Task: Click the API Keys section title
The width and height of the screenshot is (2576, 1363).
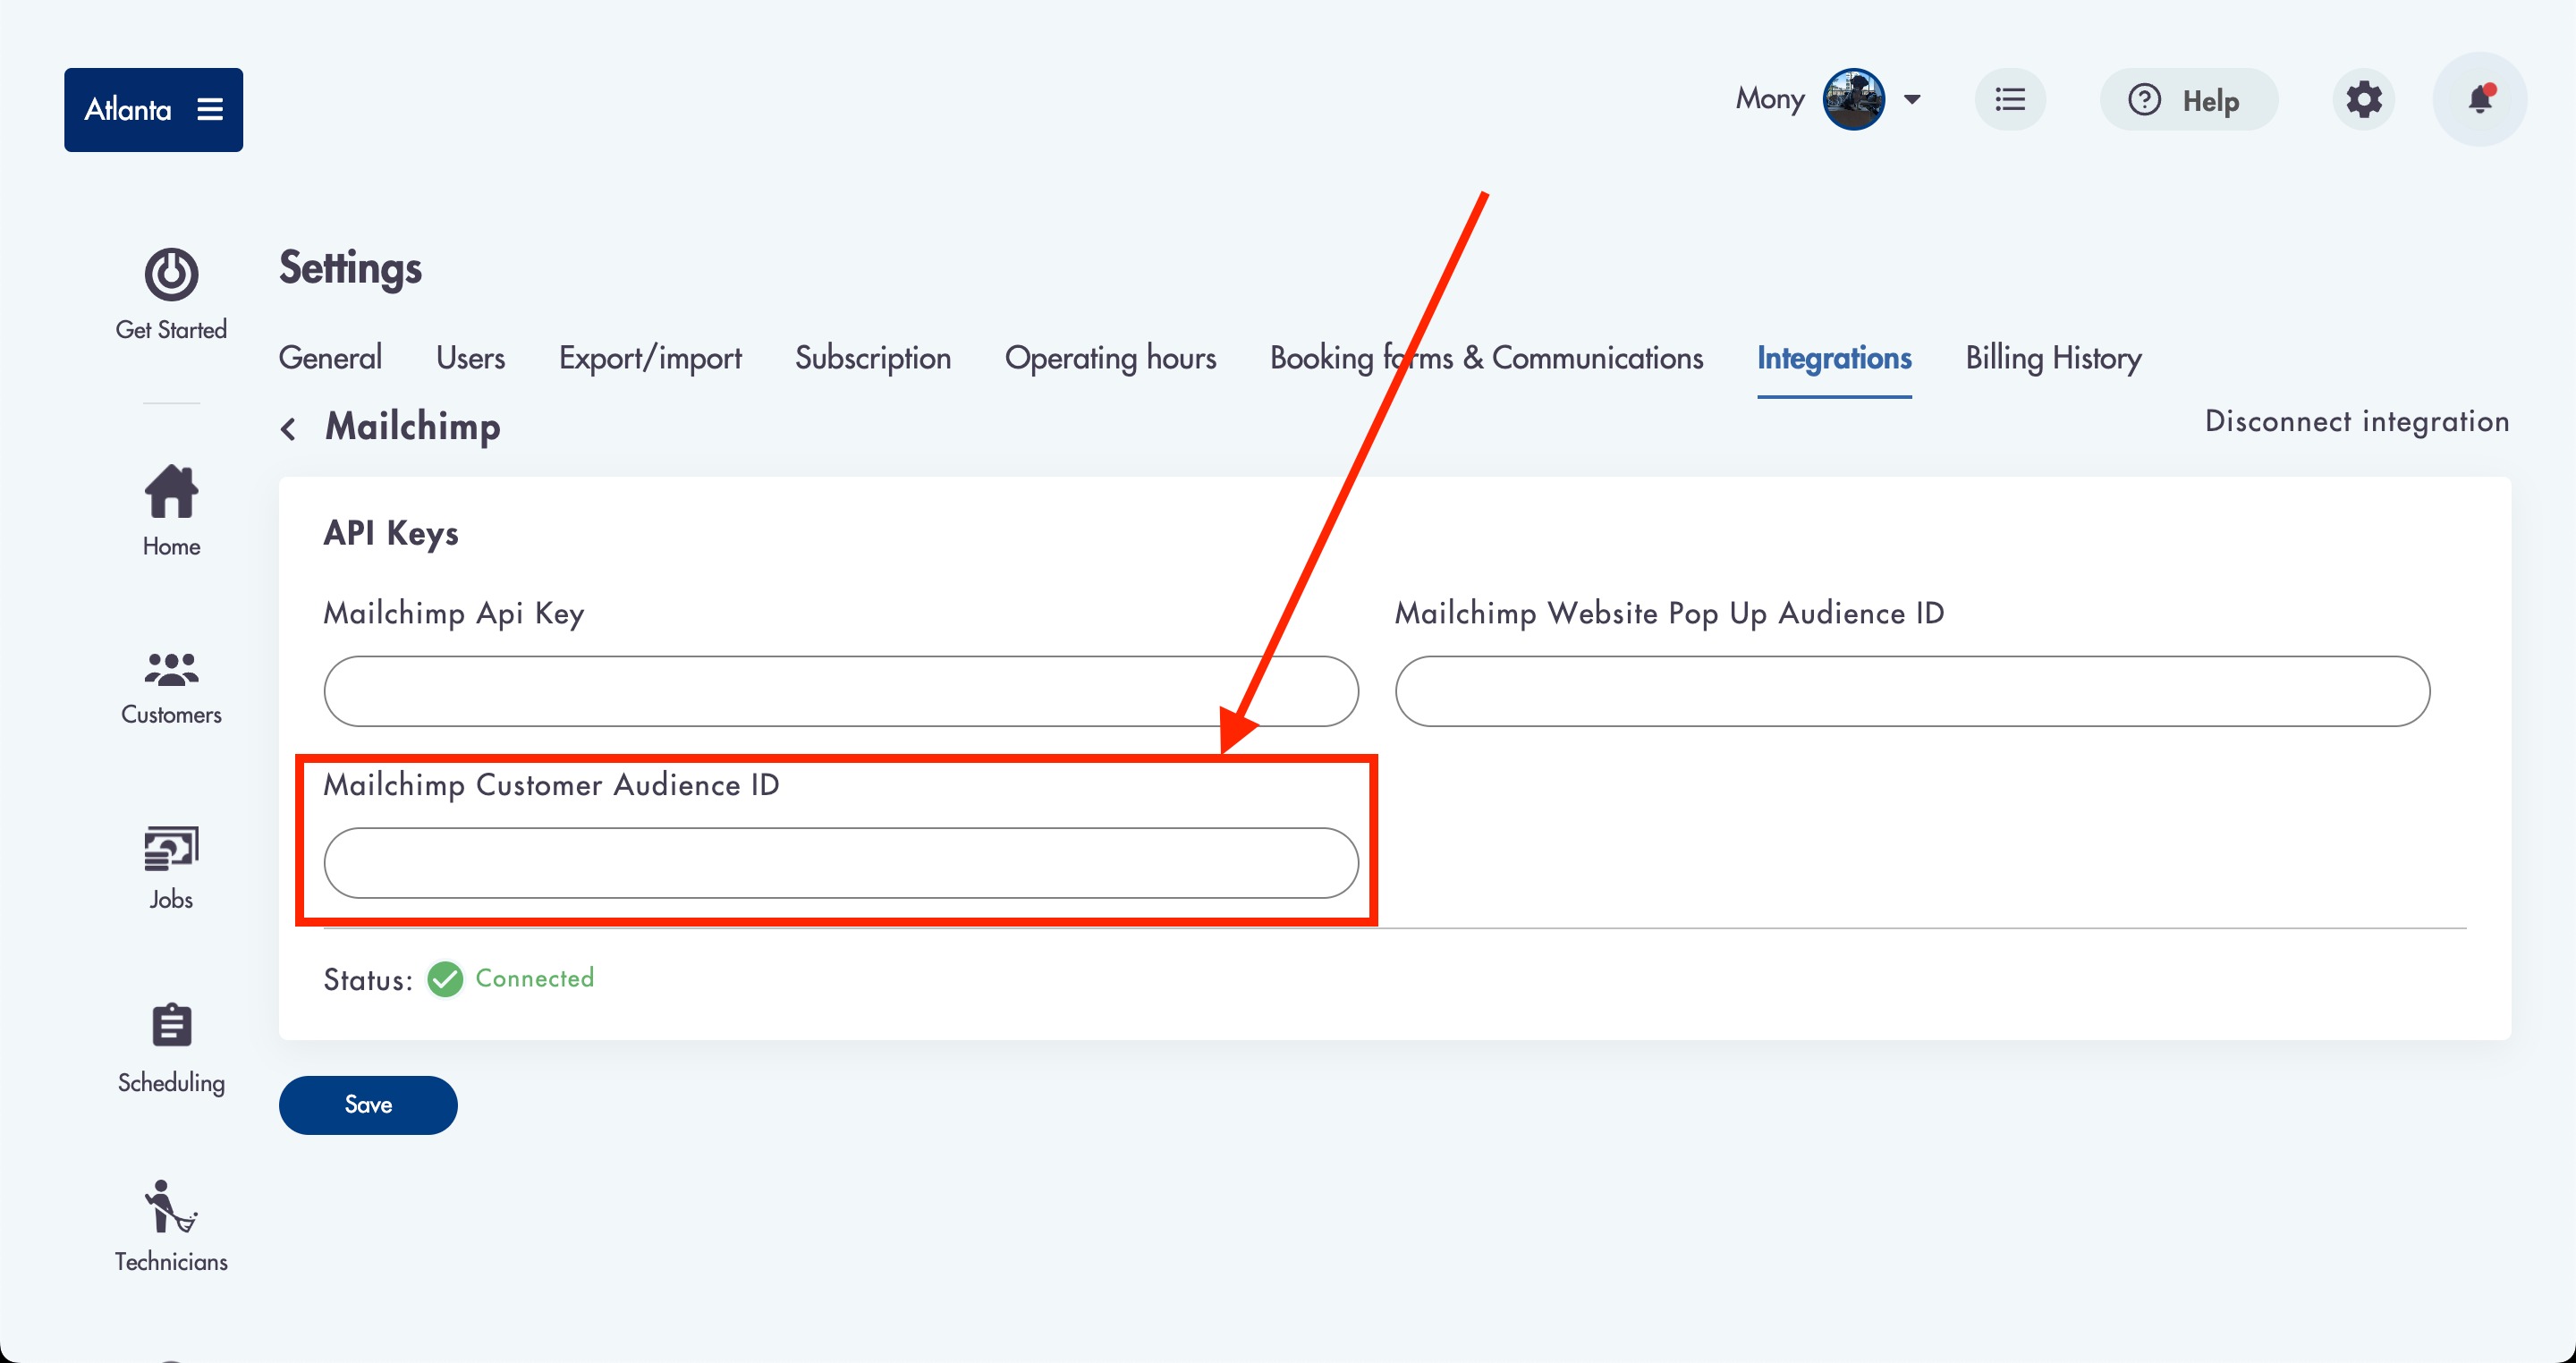Action: pyautogui.click(x=391, y=533)
